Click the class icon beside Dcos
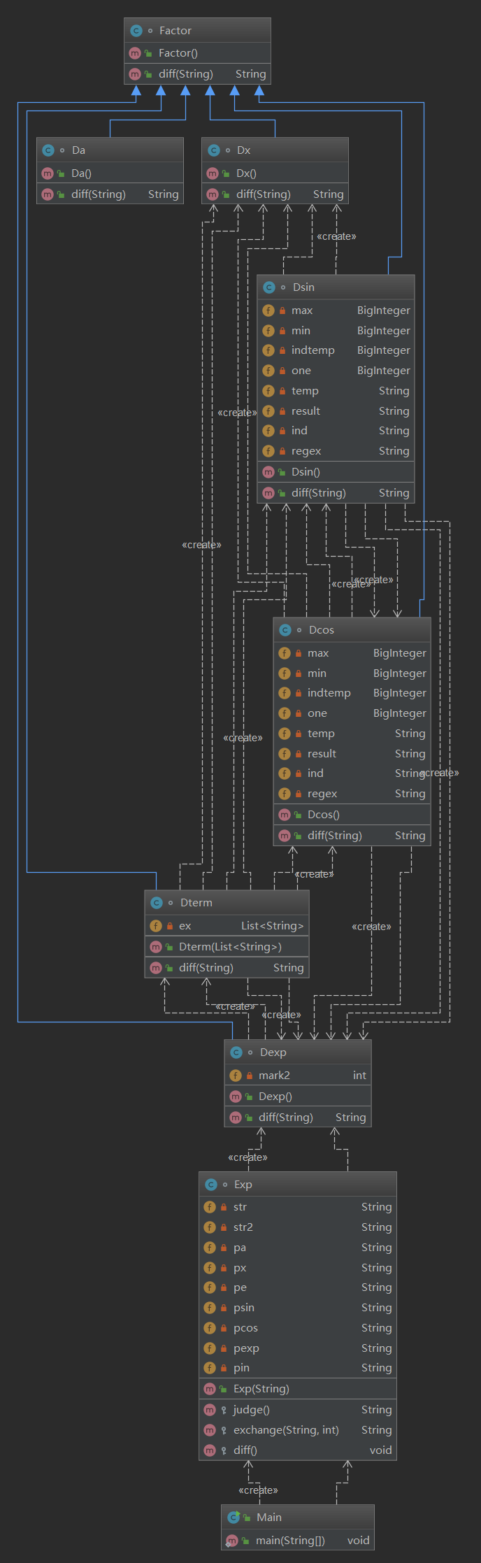Image resolution: width=481 pixels, height=1563 pixels. (x=285, y=630)
